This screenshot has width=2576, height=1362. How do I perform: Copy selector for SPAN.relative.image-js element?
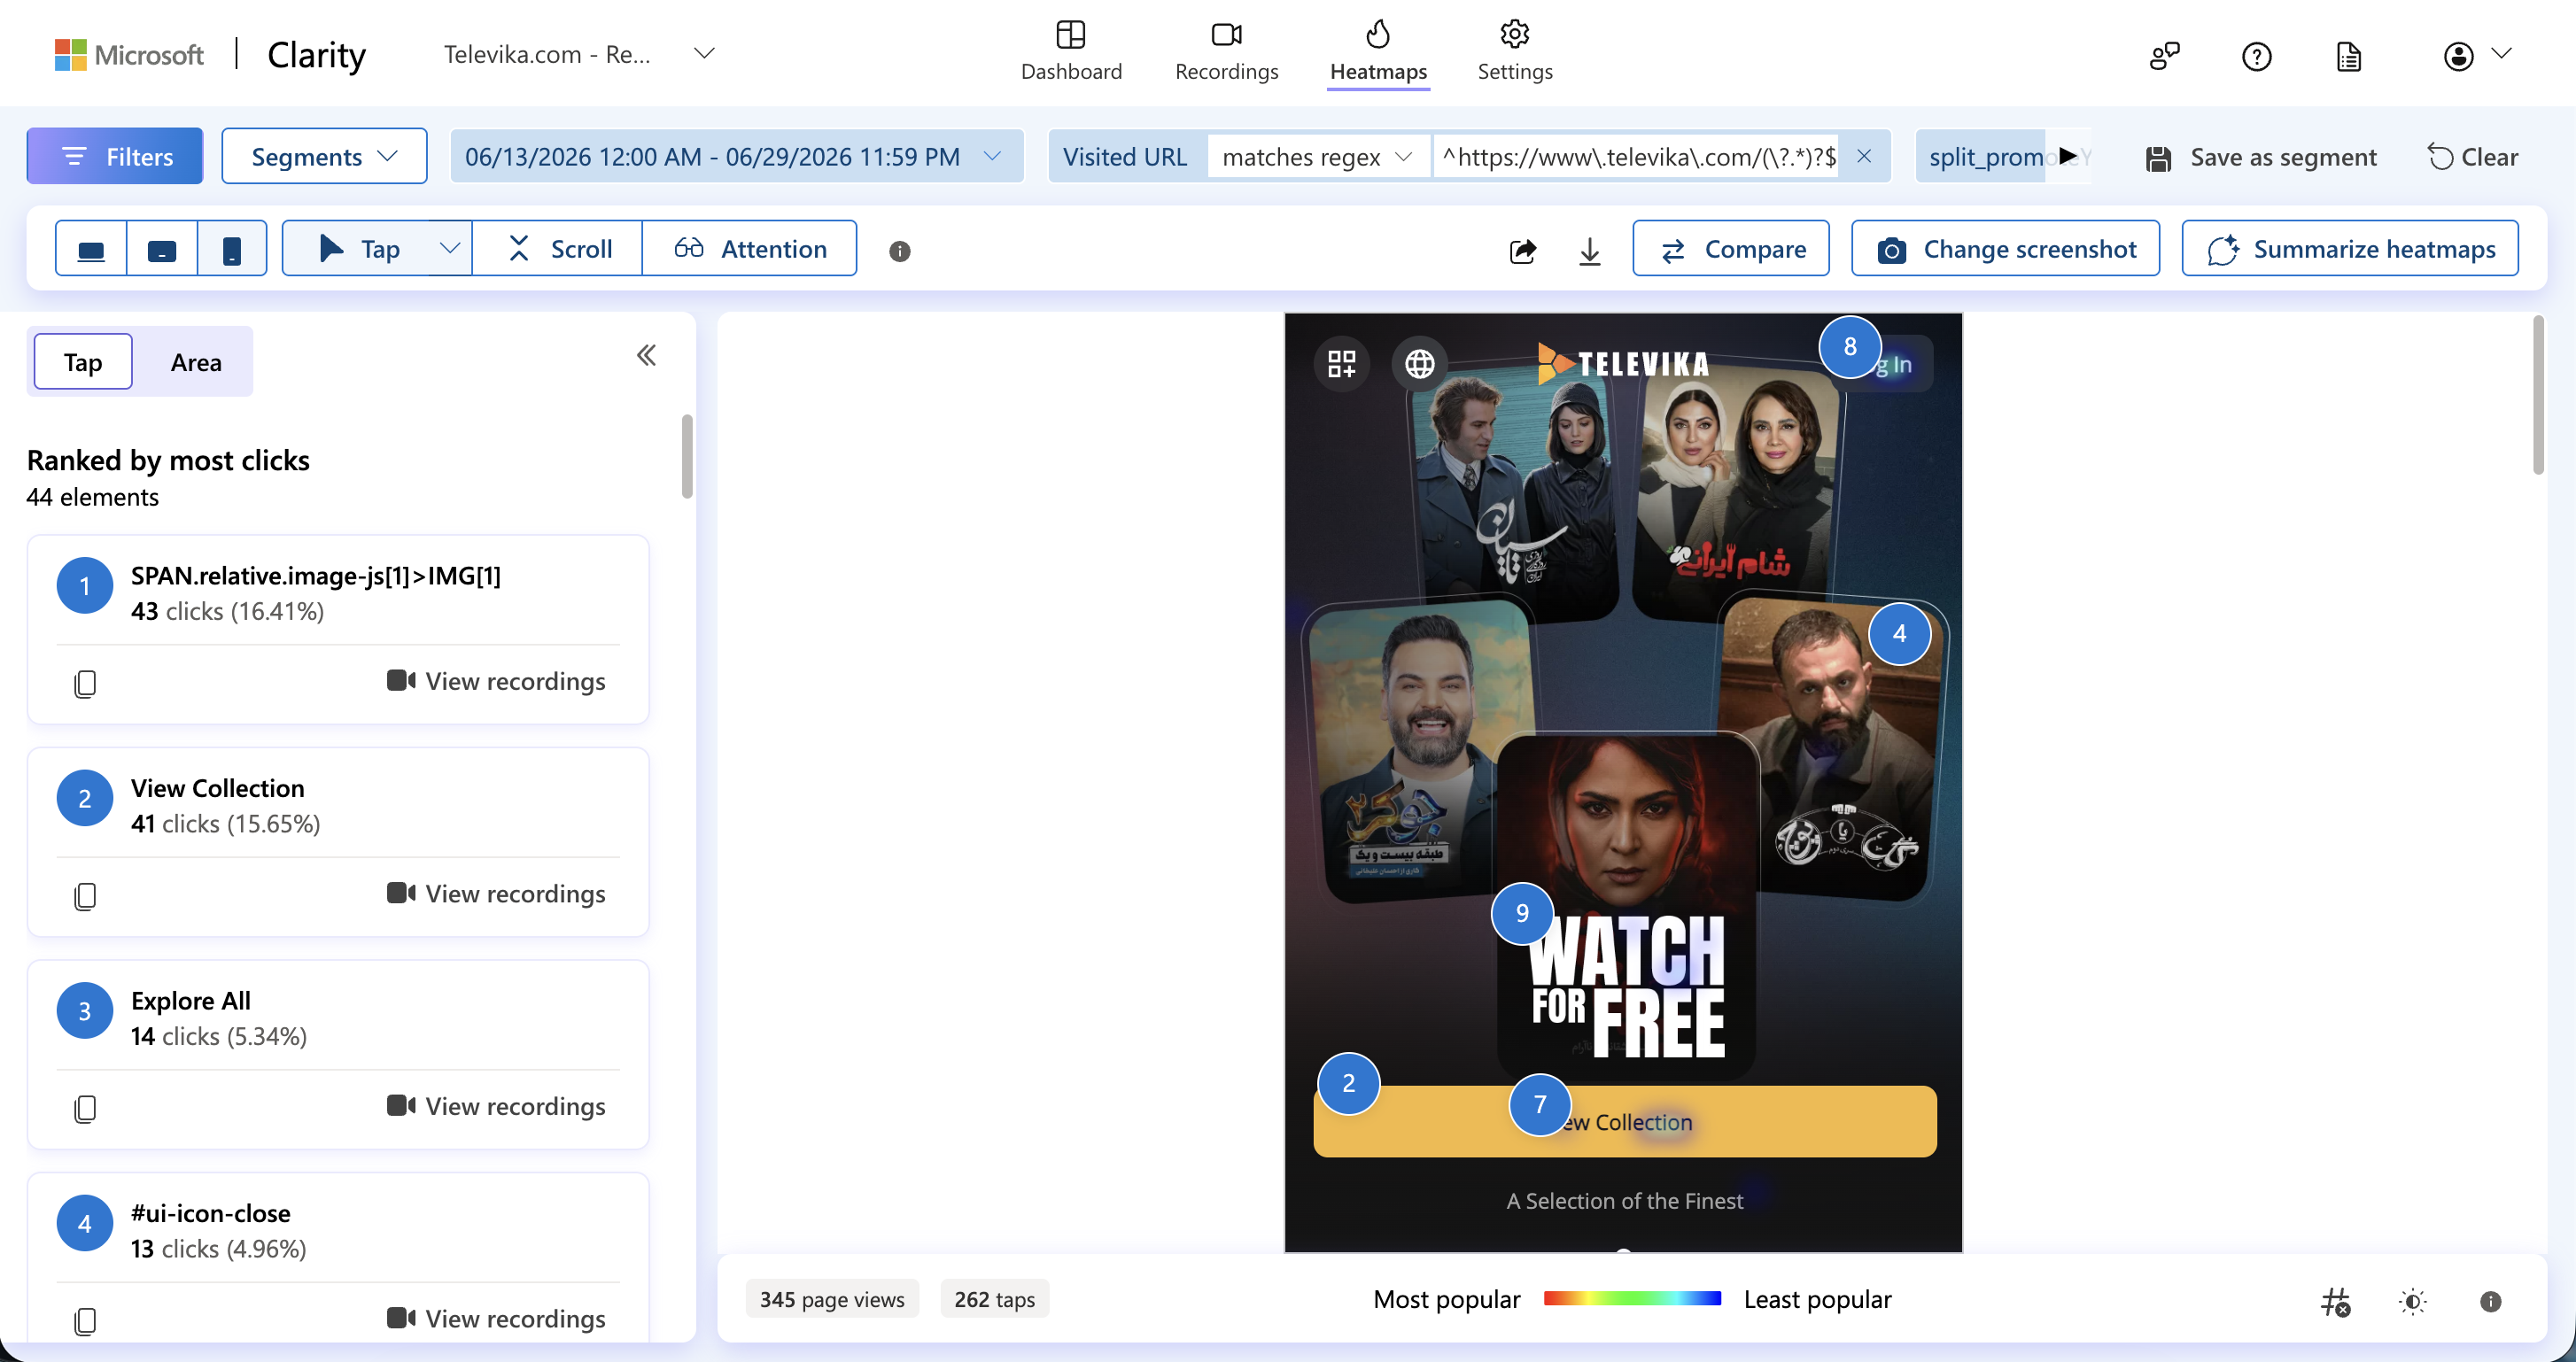85,683
